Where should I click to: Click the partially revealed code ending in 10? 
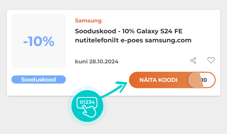coord(204,80)
